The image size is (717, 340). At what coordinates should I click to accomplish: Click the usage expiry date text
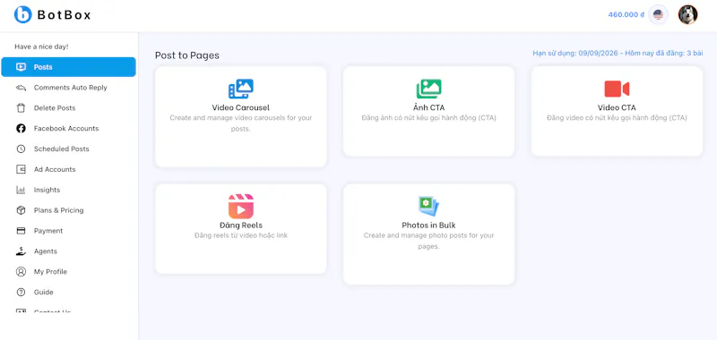tap(618, 54)
